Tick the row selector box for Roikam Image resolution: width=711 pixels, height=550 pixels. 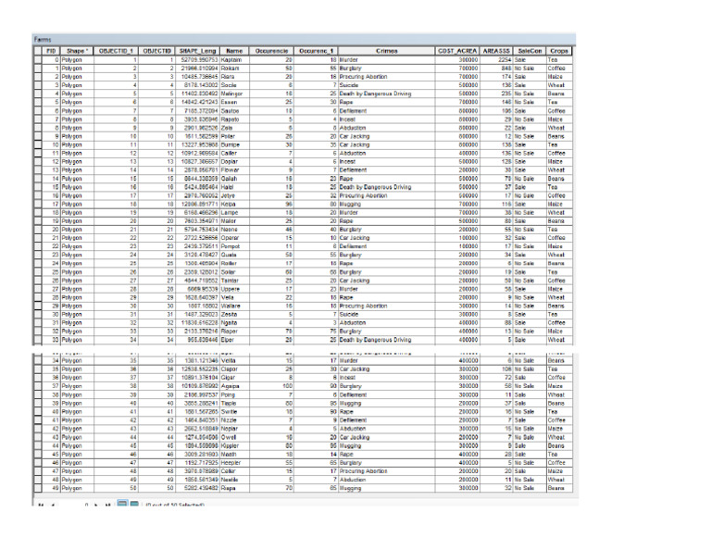38,69
